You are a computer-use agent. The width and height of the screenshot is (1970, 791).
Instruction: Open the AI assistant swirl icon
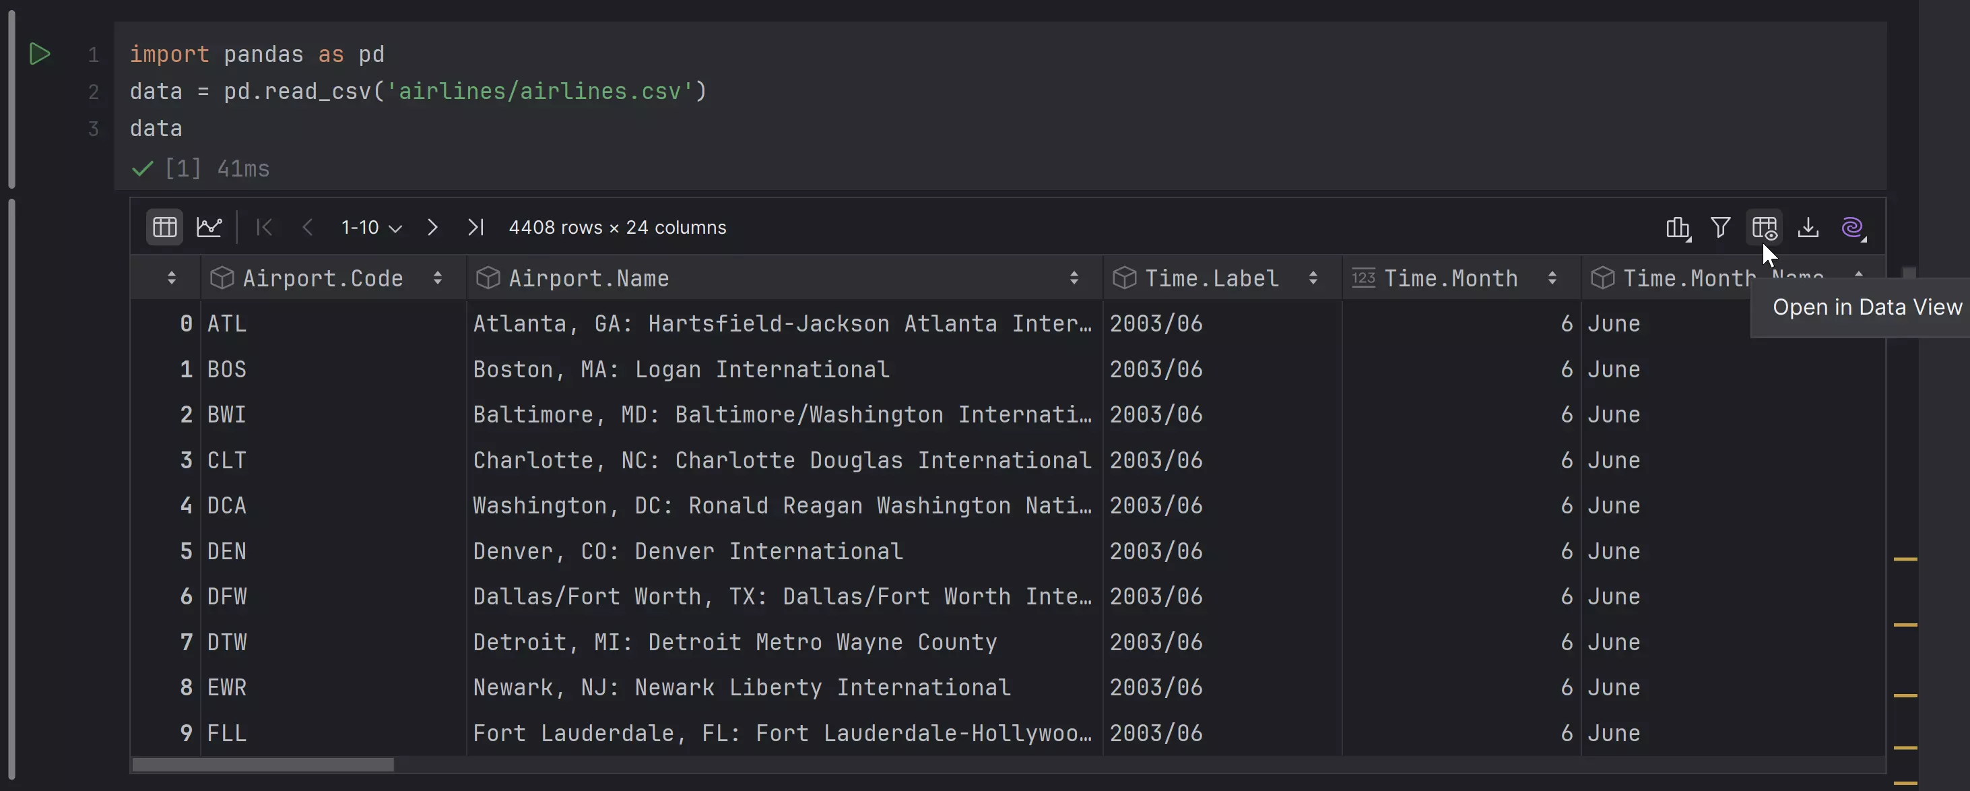1851,227
